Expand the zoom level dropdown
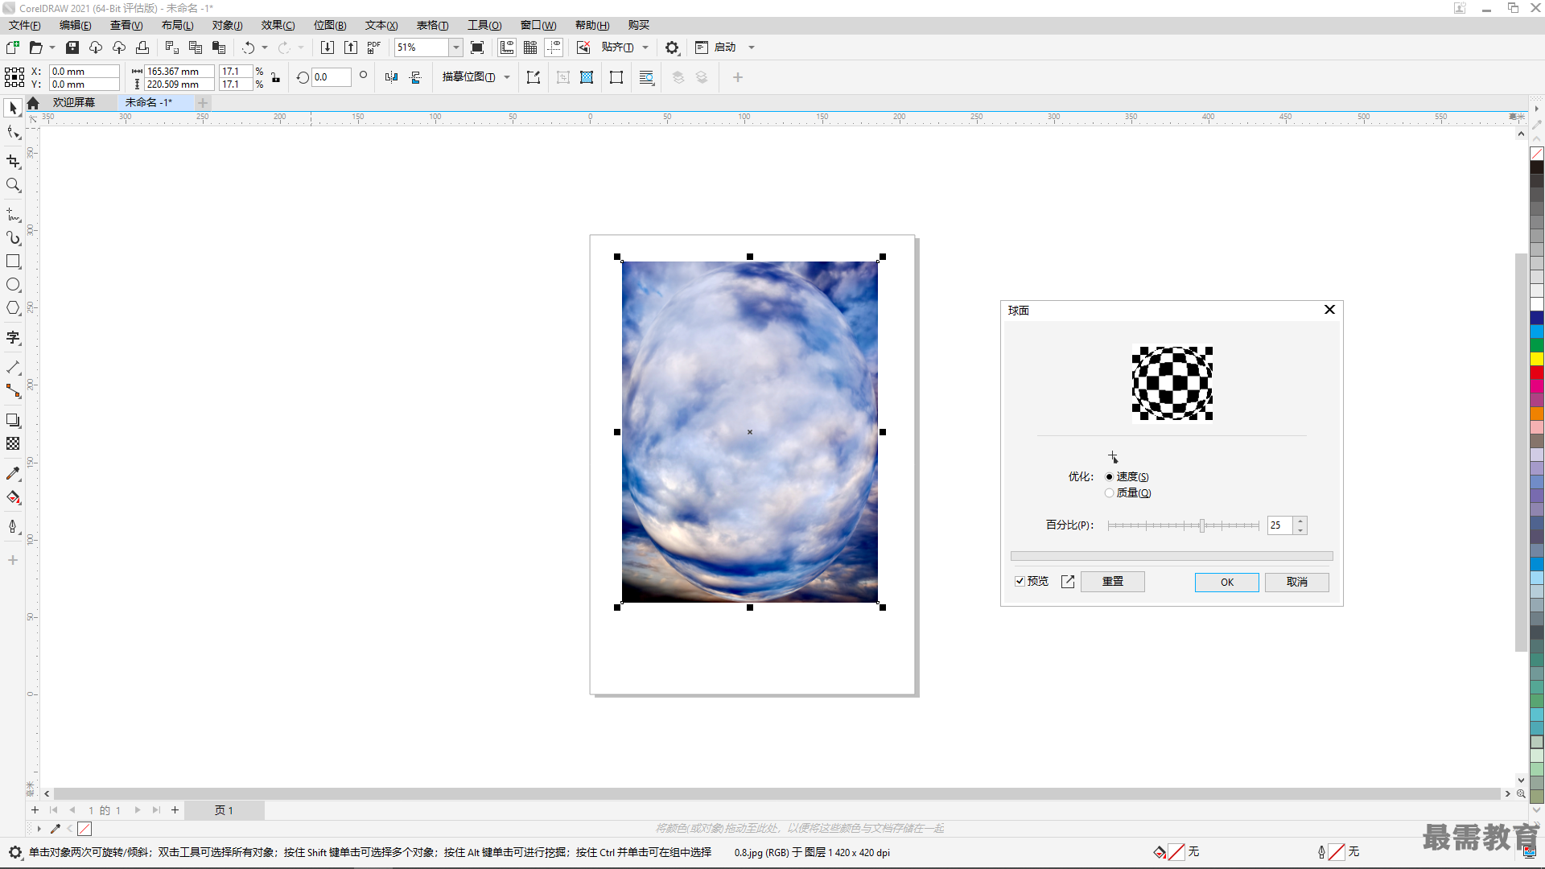Viewport: 1545px width, 869px height. [455, 47]
